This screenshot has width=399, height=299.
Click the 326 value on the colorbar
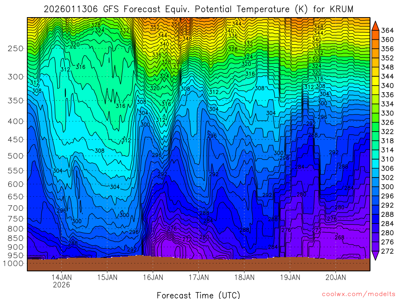[x=387, y=122]
